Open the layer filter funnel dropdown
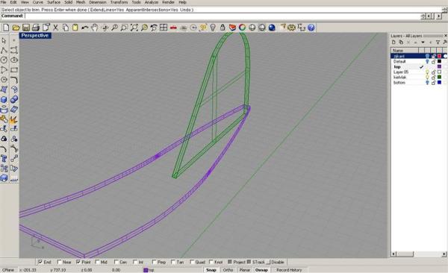 point(438,43)
